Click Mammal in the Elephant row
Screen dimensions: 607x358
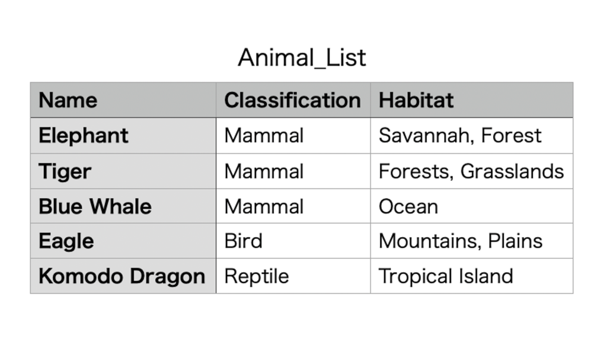(x=264, y=136)
